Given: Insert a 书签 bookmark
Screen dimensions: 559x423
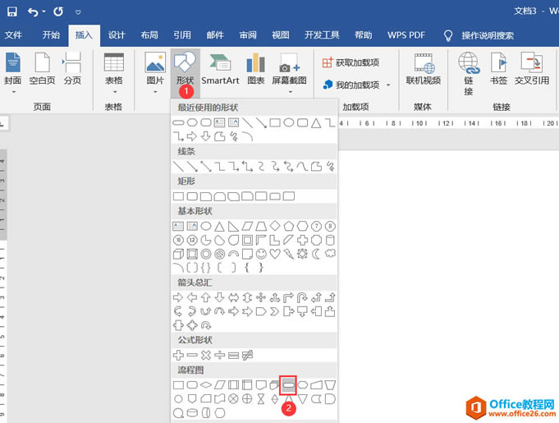Looking at the screenshot, I should 498,69.
